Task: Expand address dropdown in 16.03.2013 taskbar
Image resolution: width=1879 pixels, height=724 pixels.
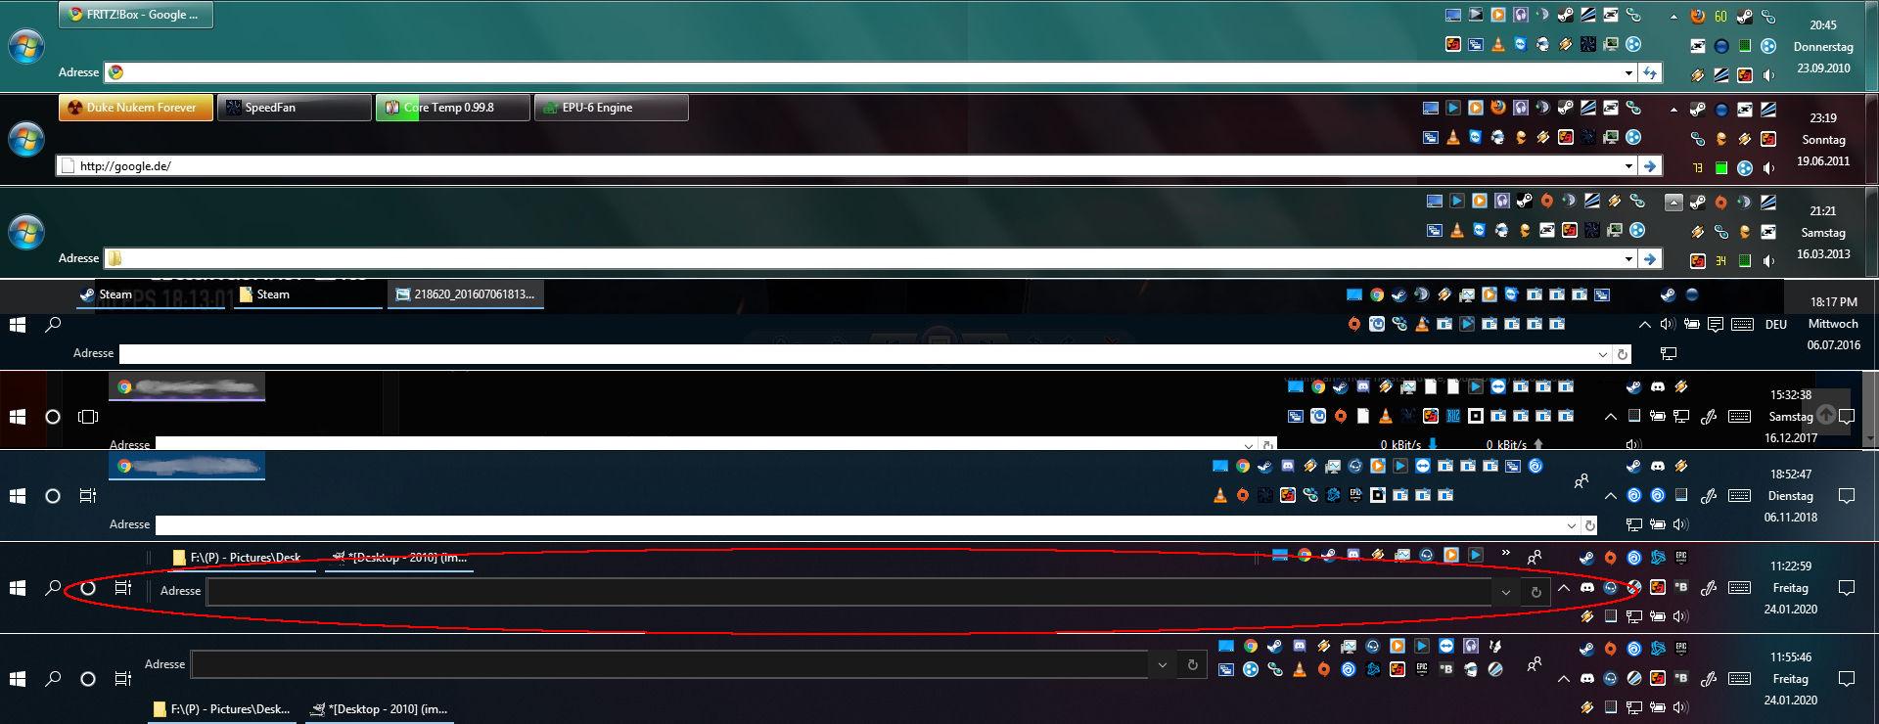Action: coord(1628,259)
